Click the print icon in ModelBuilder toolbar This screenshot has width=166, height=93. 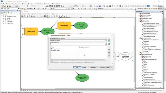[24, 16]
